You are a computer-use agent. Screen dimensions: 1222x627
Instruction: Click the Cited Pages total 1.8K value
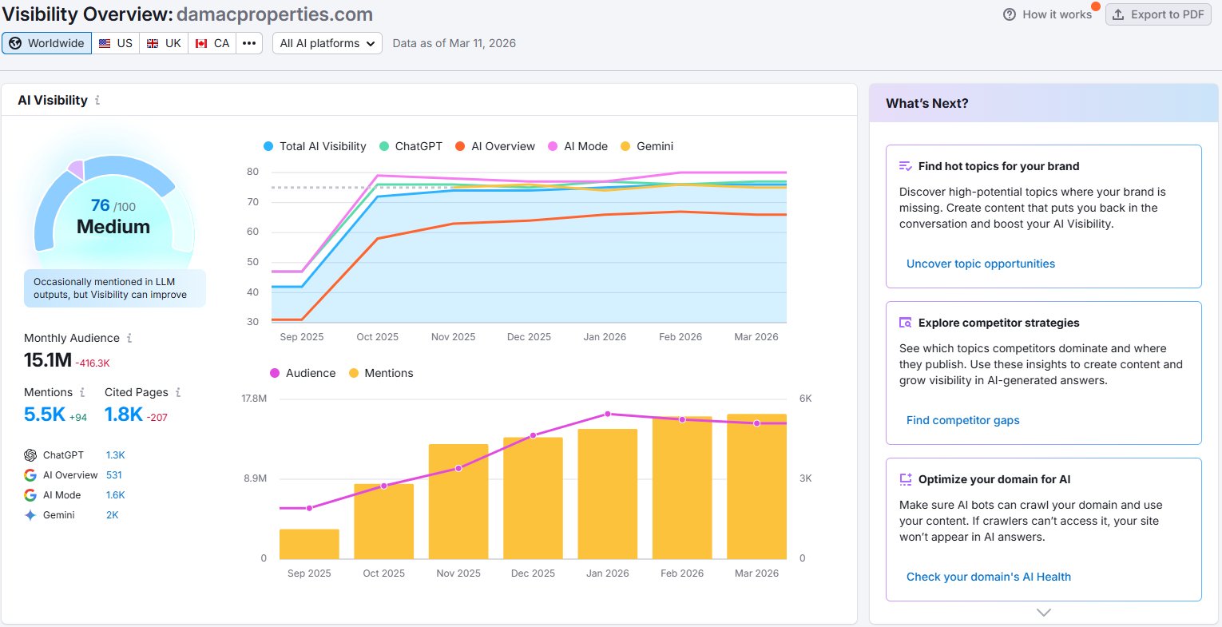124,415
